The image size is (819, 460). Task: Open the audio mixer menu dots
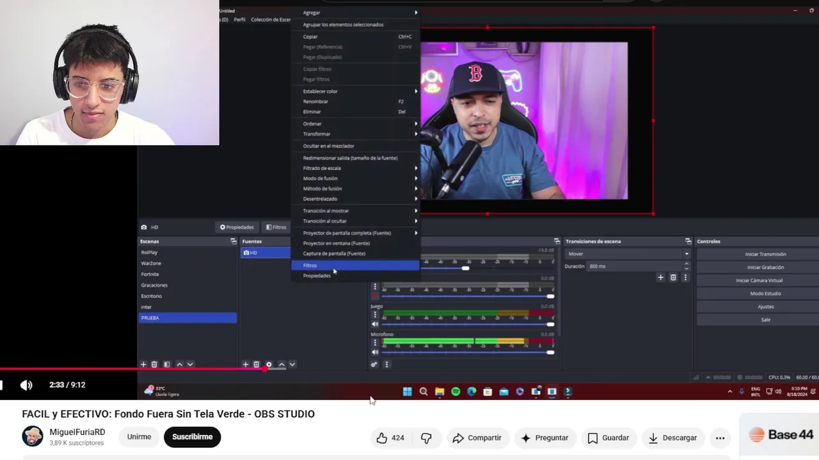386,364
